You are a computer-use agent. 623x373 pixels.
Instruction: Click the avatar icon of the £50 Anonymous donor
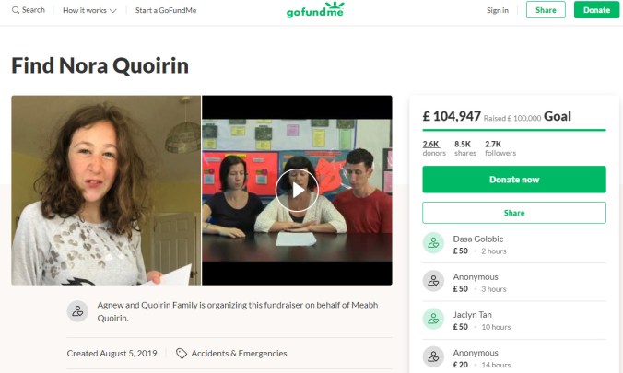tap(433, 281)
